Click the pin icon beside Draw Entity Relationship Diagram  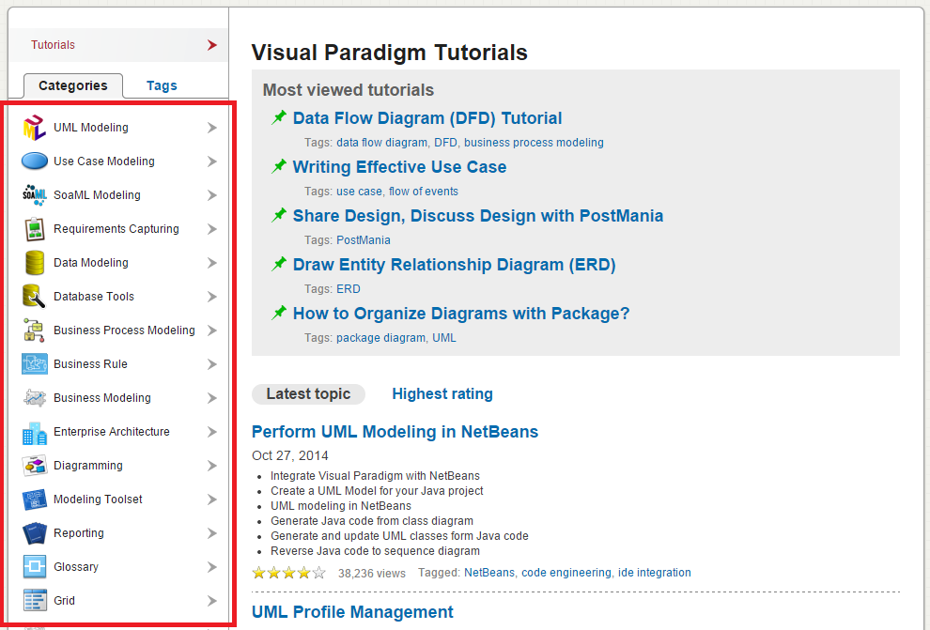(x=279, y=264)
